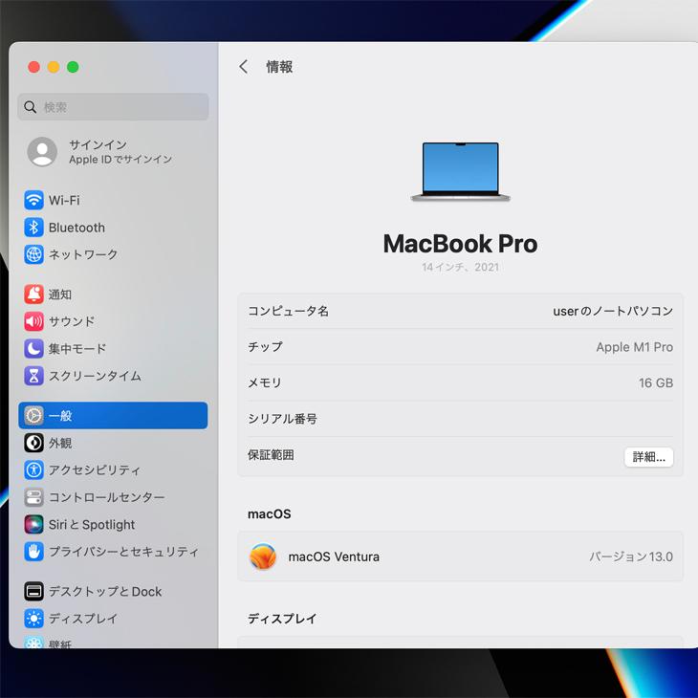Click the macOS Ventura name text
Viewport: 698px width, 698px height.
click(x=334, y=556)
